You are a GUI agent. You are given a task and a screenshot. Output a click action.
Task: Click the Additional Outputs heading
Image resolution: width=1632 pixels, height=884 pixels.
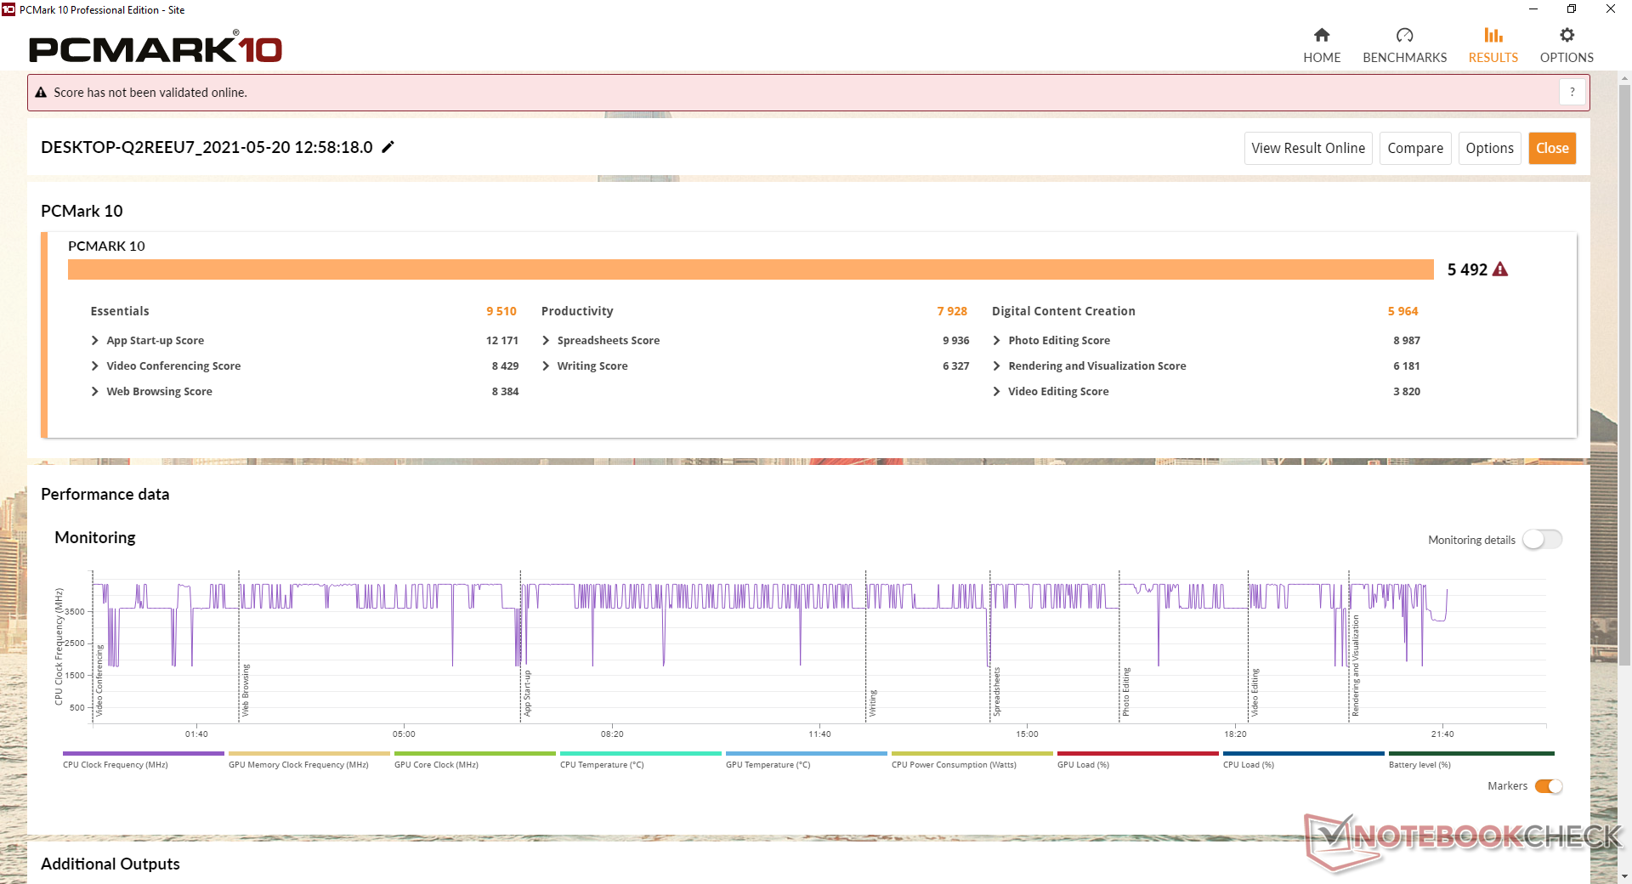coord(110,864)
